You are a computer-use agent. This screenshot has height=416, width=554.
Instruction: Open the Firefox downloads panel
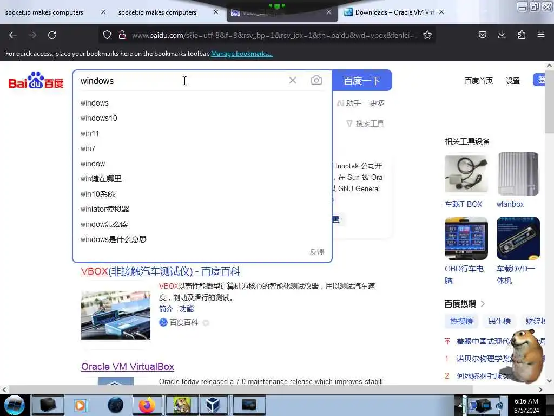coord(502,35)
